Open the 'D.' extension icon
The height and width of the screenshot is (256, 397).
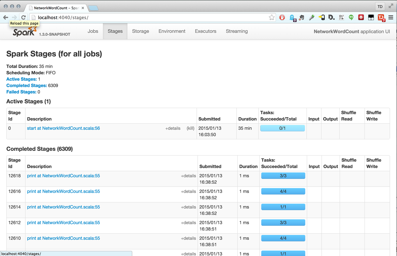[331, 17]
